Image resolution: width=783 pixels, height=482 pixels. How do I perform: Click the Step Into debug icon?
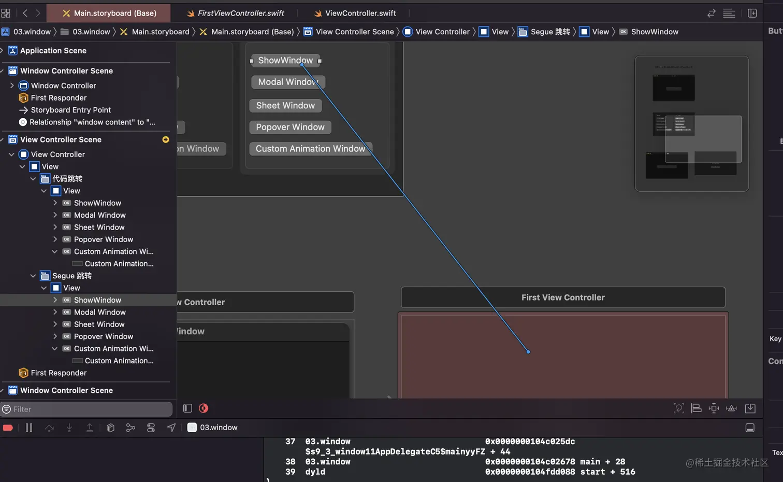click(x=69, y=428)
